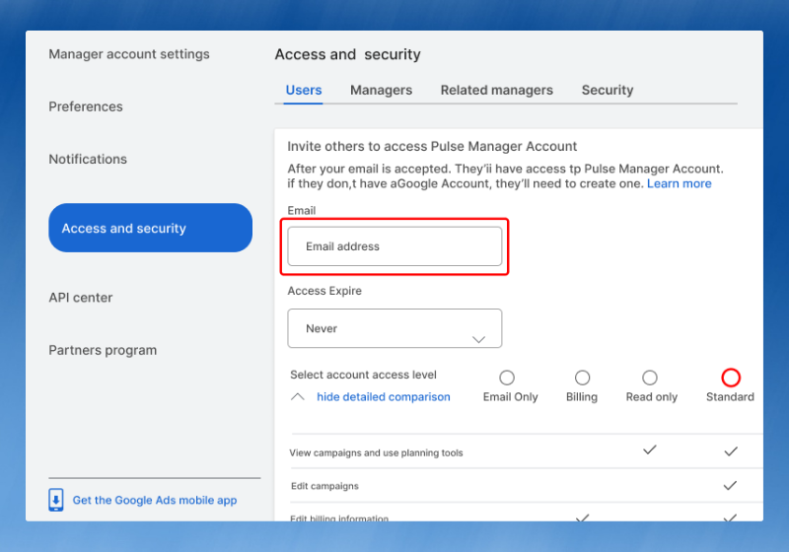Screen dimensions: 789x552
Task: Open Preferences in the sidebar
Action: click(x=86, y=106)
